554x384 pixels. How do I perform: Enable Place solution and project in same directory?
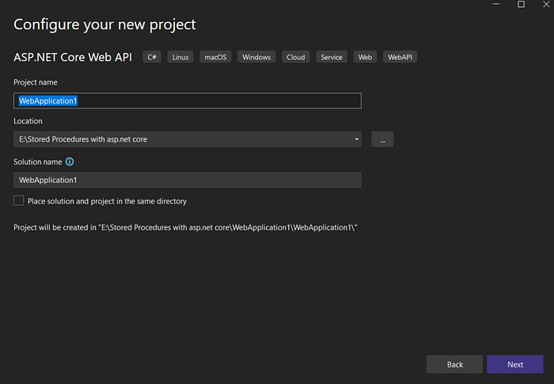[19, 200]
